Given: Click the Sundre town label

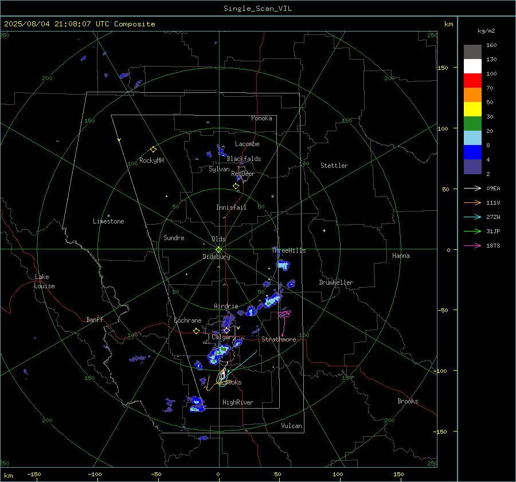Looking at the screenshot, I should coord(174,237).
